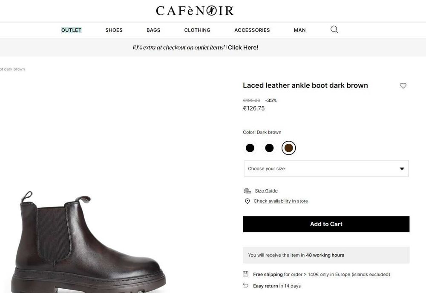
Task: Select the dark brown color swatch
Action: [x=288, y=148]
